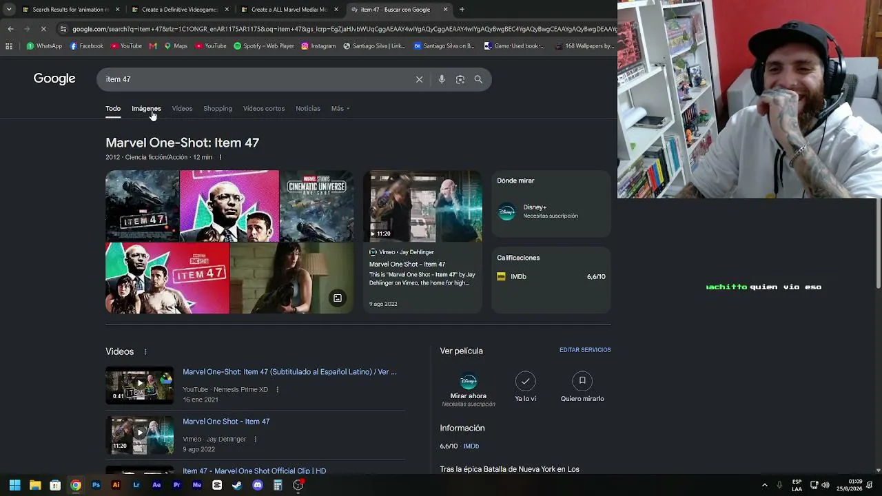Open the Spotify Web Player bookmark
Viewport: 882px width, 496px height.
[264, 46]
